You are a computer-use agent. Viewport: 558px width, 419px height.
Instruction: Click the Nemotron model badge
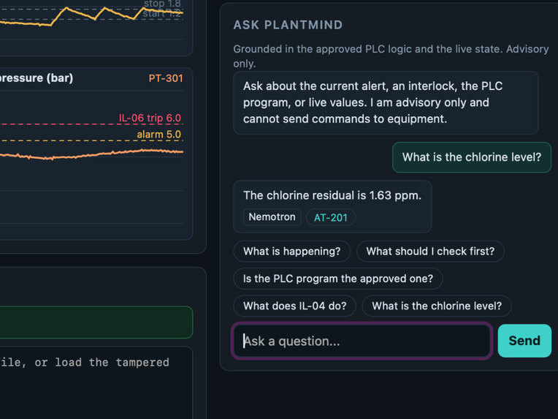click(x=272, y=217)
